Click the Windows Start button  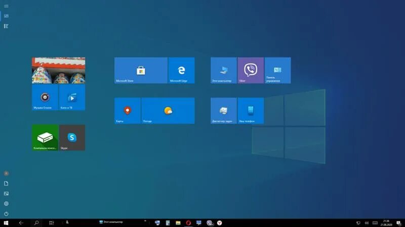tap(6, 223)
